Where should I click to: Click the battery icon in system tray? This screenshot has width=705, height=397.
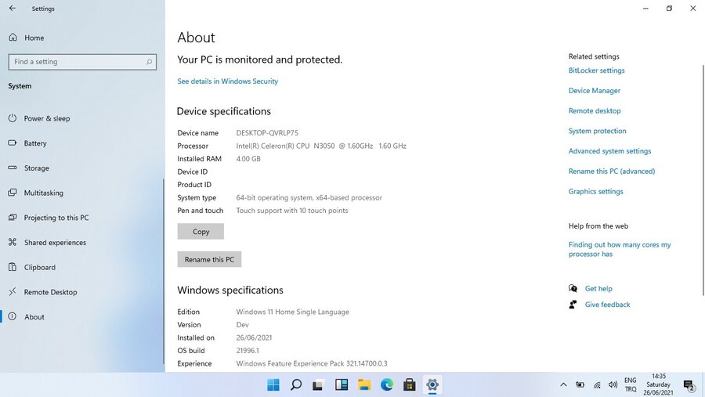[x=580, y=384]
